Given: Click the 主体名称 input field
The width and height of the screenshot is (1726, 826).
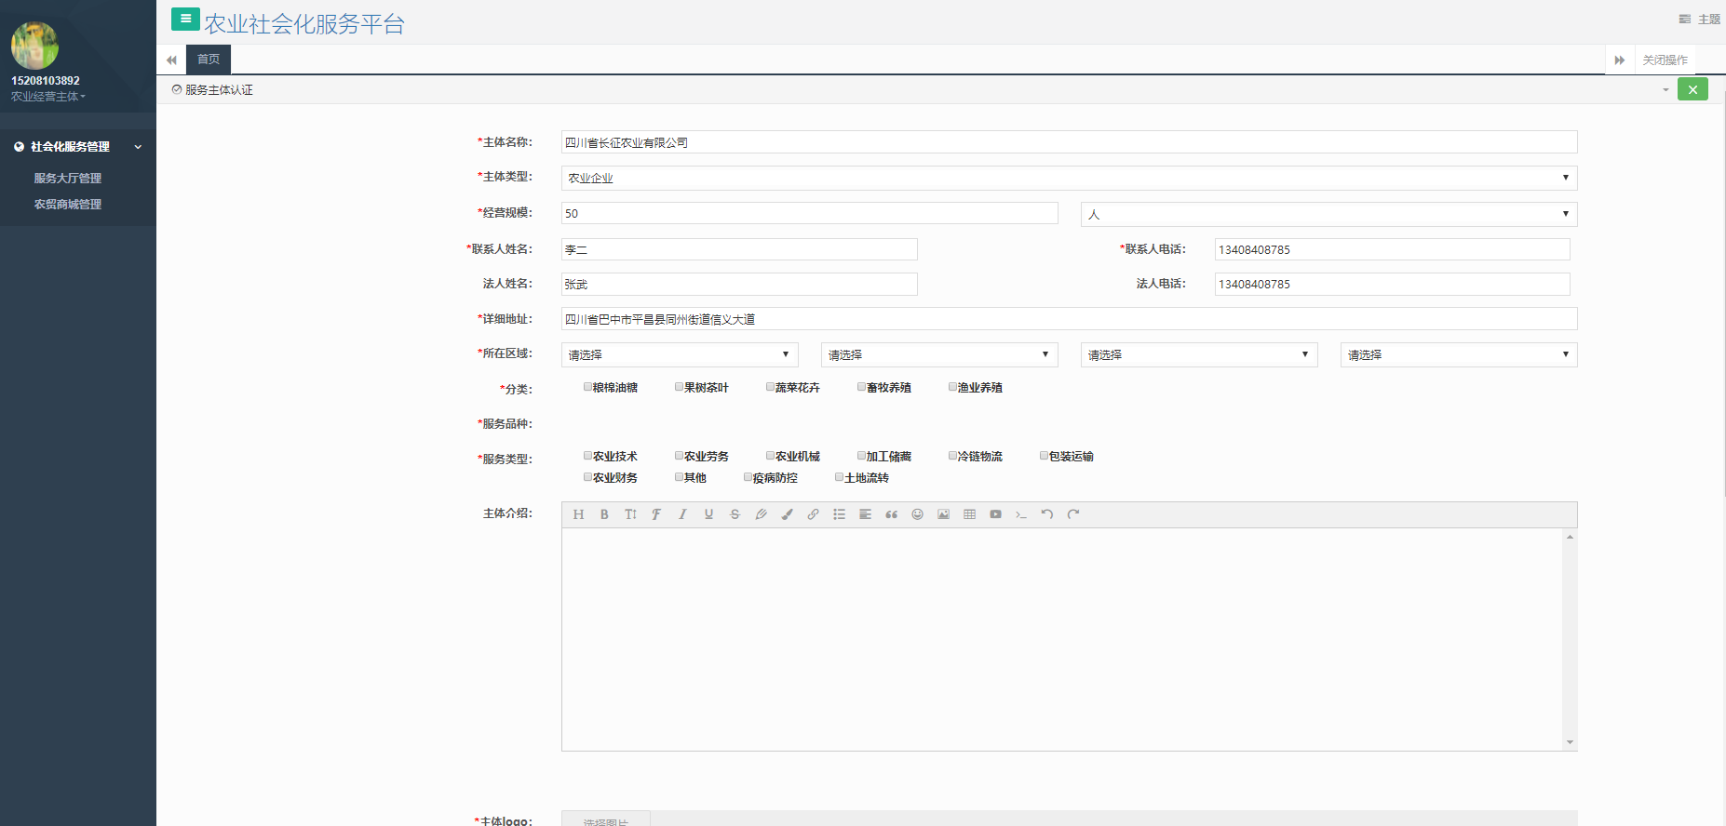Looking at the screenshot, I should pyautogui.click(x=1069, y=142).
